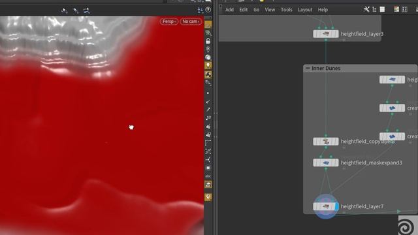
Task: Click the icon below high quality lighting
Action: point(208,83)
